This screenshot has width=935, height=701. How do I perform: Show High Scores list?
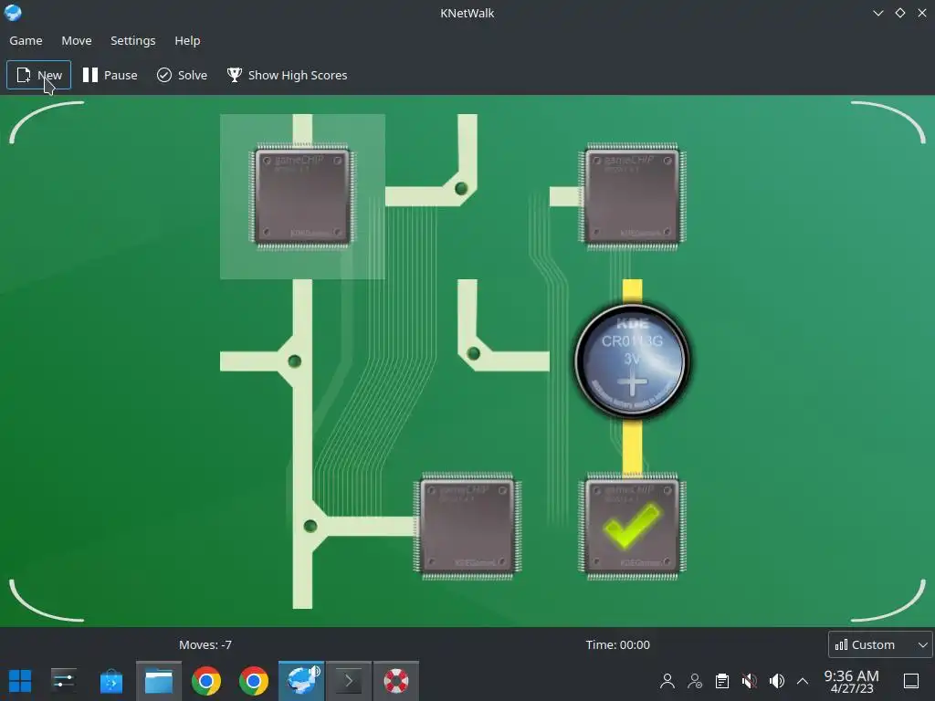[287, 75]
